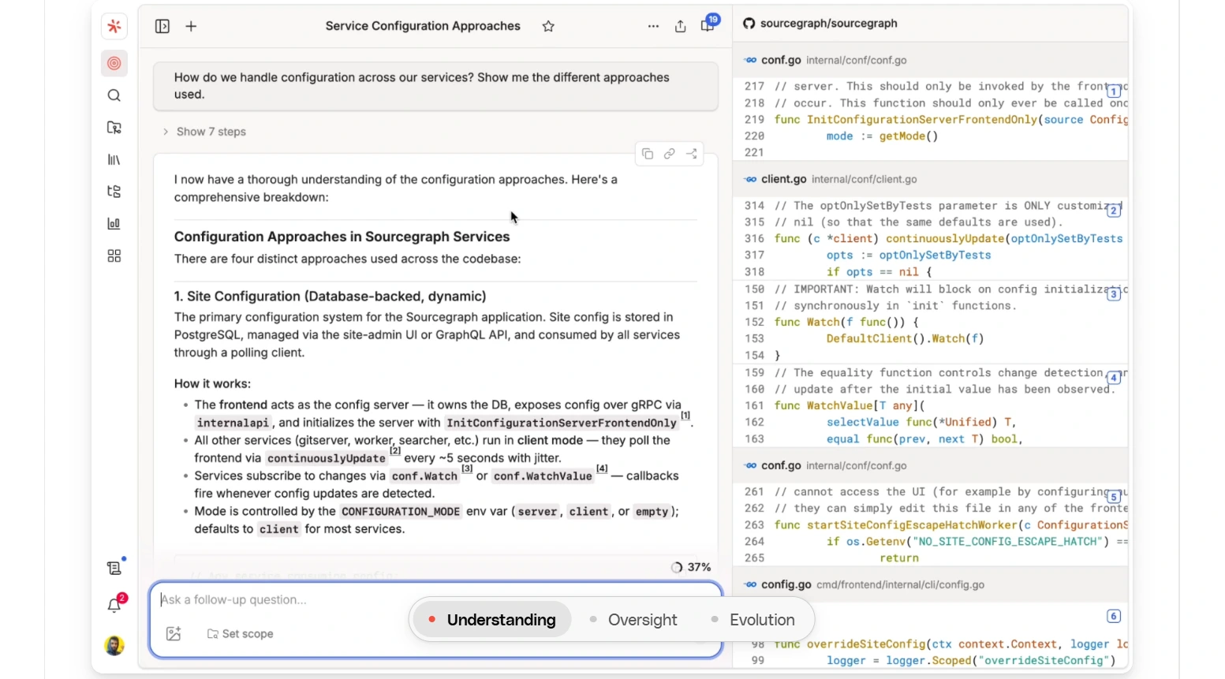Open notifications bell with 2 badge

click(115, 604)
